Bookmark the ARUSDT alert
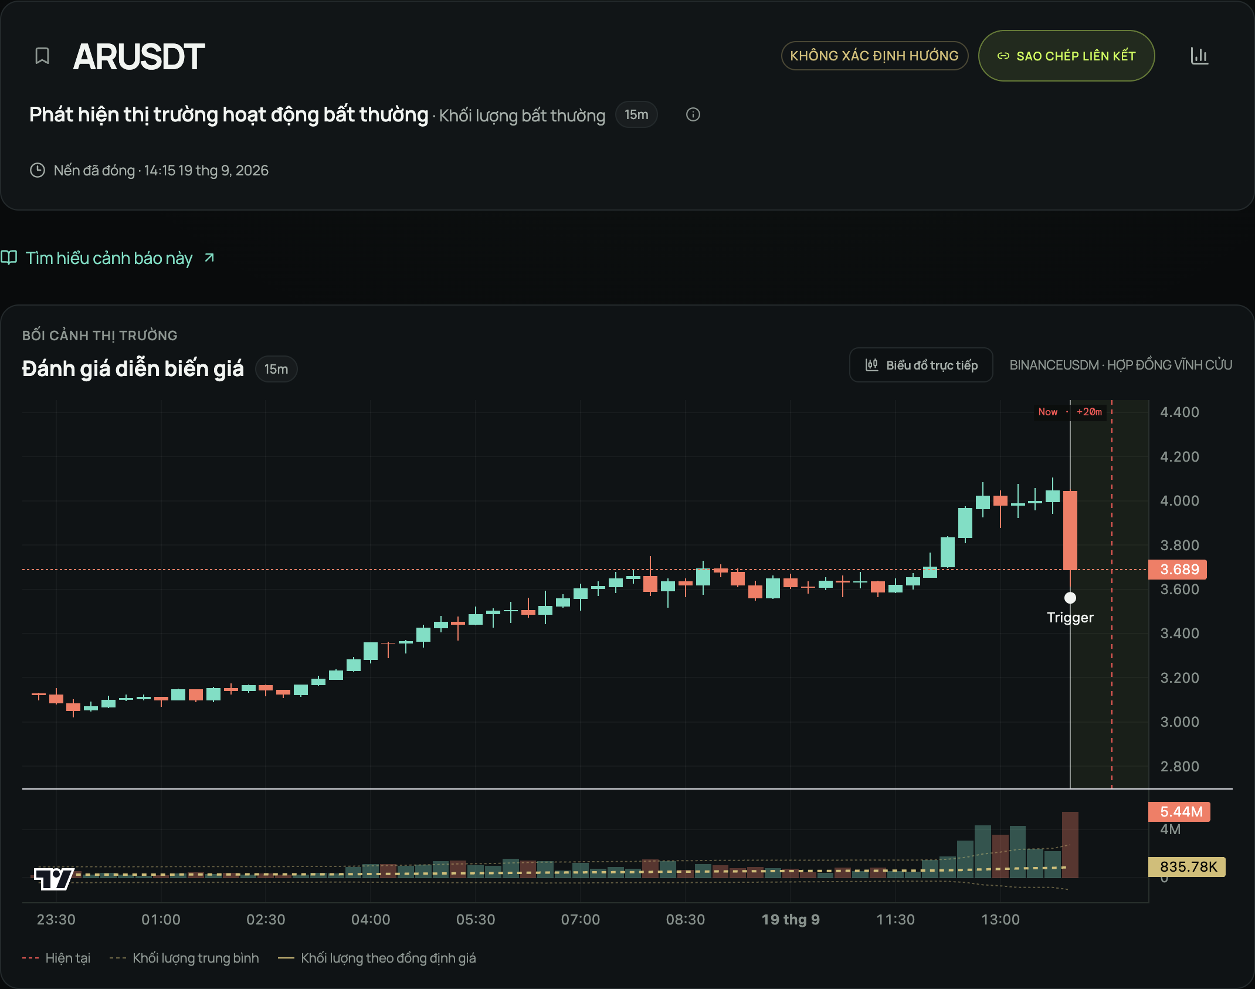Viewport: 1255px width, 989px height. pos(42,56)
